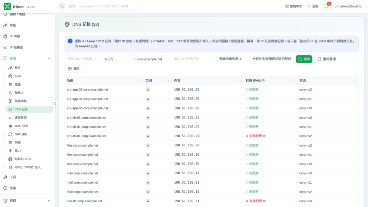Sort the table by 來源 column
Image resolution: width=368 pixels, height=207 pixels.
click(x=328, y=80)
